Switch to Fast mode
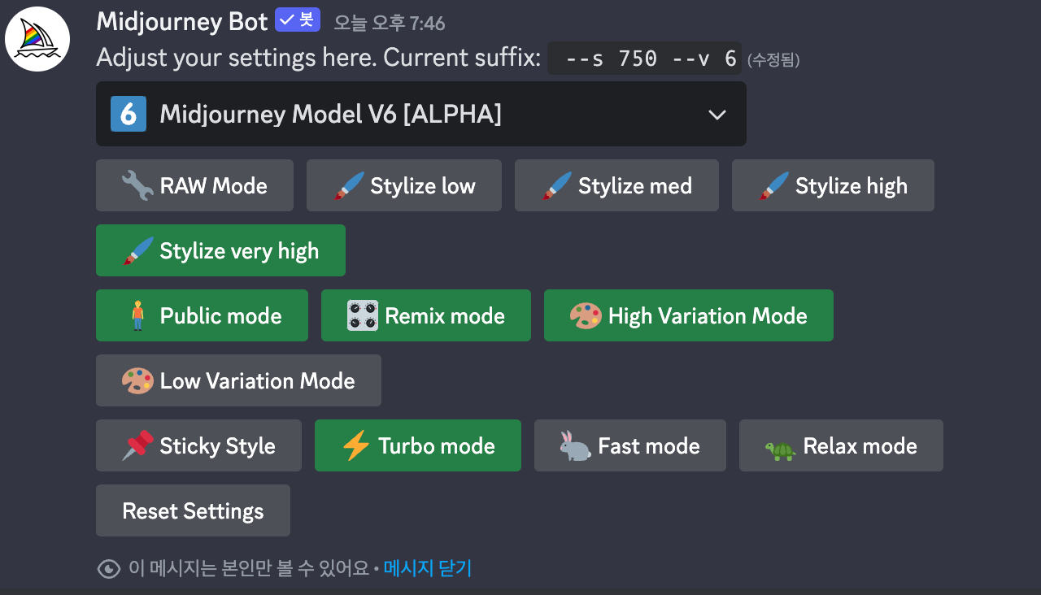 tap(630, 445)
